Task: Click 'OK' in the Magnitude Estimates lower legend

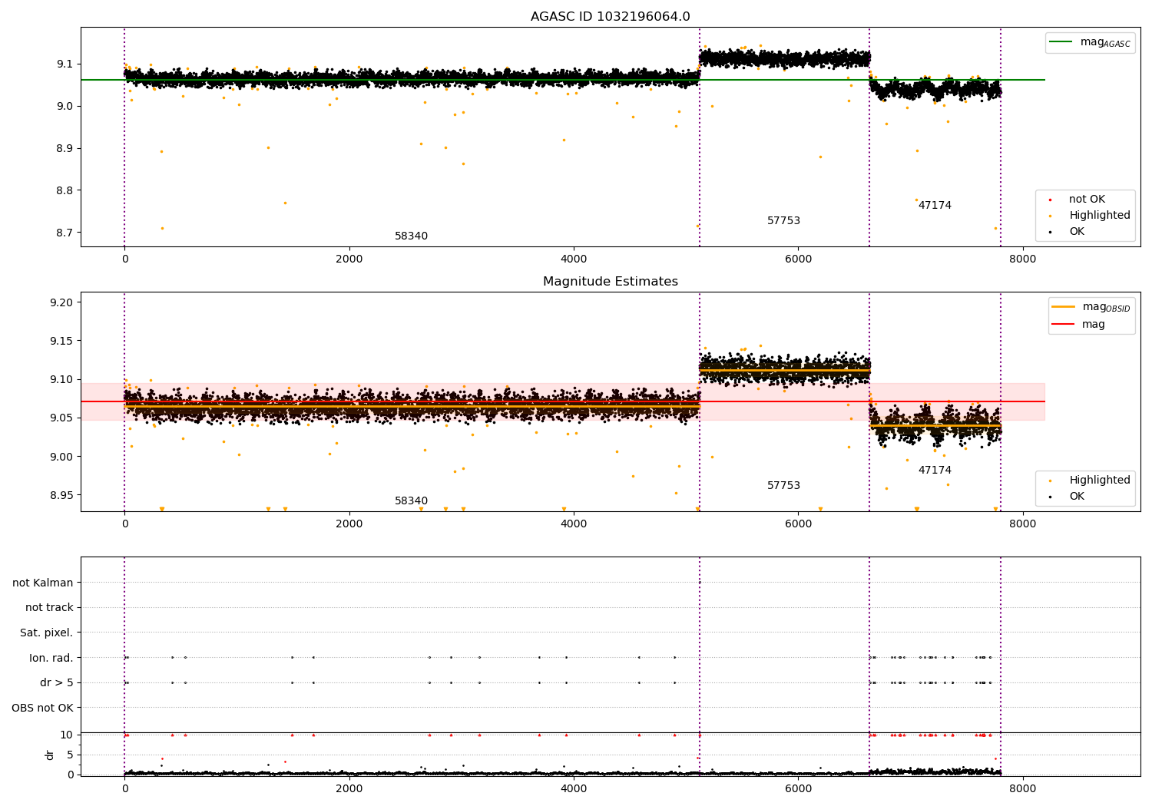Action: 1077,497
